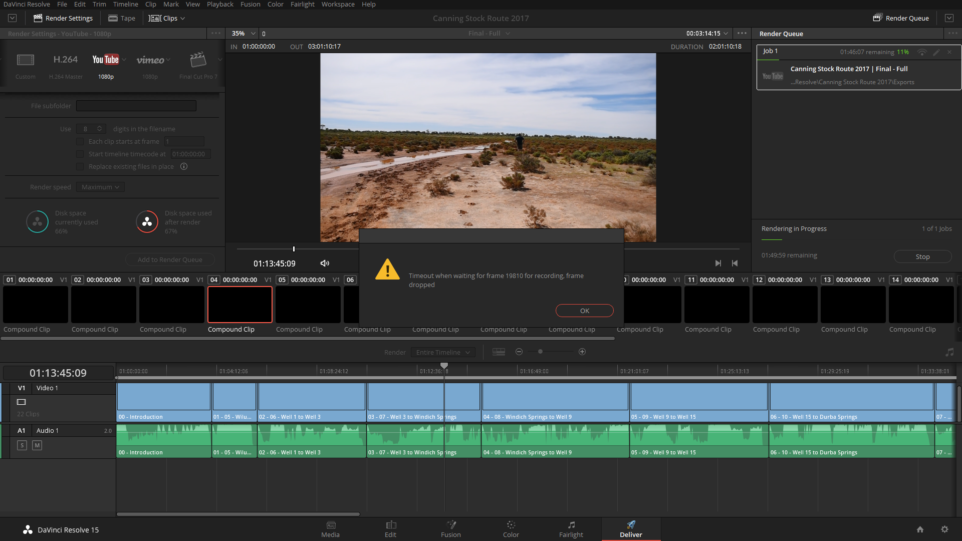Viewport: 962px width, 541px height.
Task: Edit Job 1 with pencil icon
Action: 936,52
